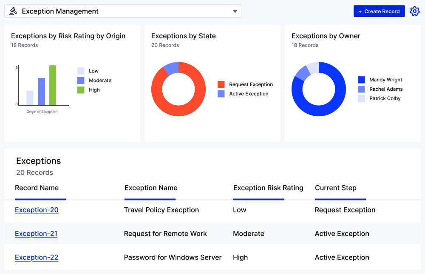This screenshot has width=425, height=274.
Task: Click the plus icon on Create Record
Action: coord(361,11)
